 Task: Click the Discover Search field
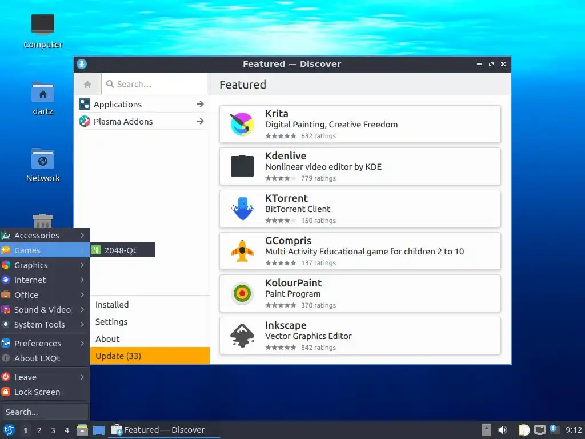click(154, 85)
